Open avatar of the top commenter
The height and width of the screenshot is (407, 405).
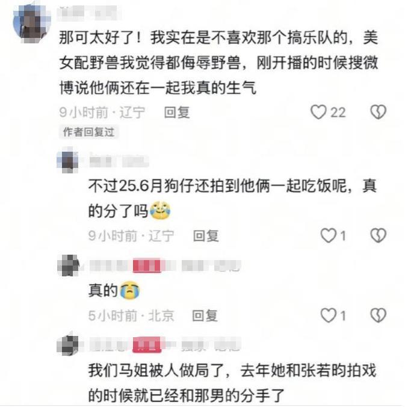click(x=32, y=23)
